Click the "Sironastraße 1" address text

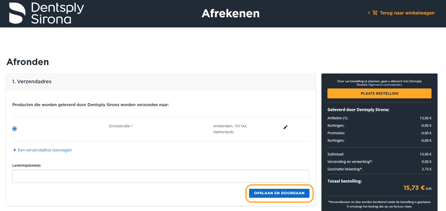[120, 126]
